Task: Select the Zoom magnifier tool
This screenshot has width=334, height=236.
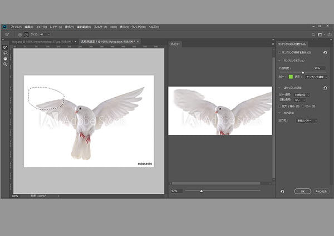Action: (x=6, y=64)
